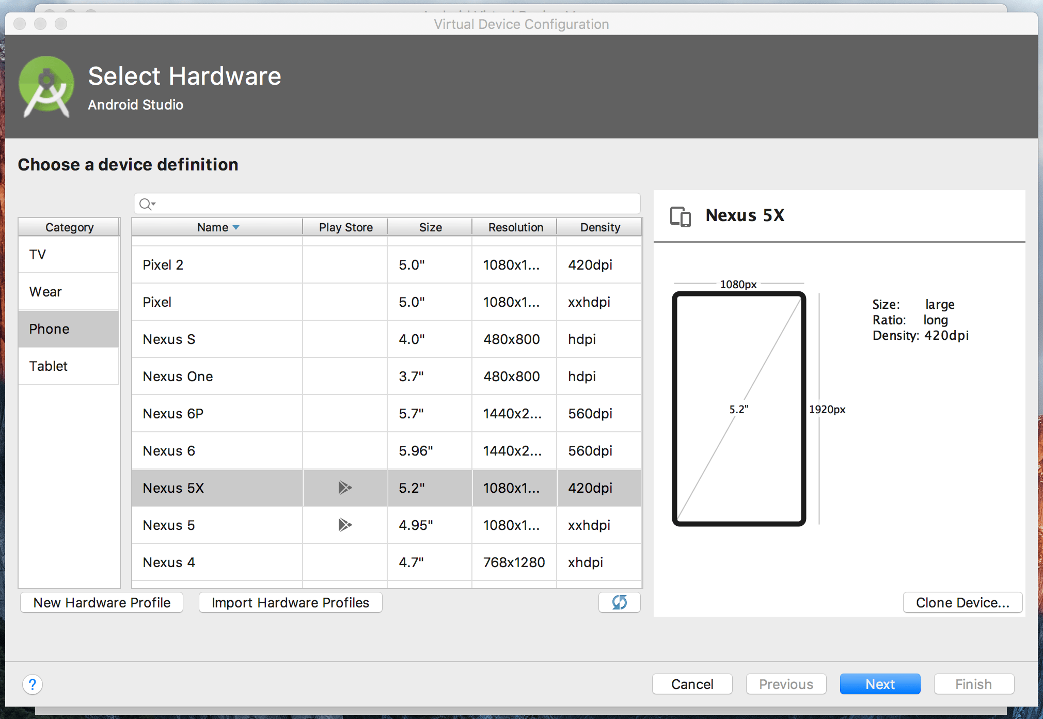Focus the device search field
Screen dimensions: 1043x719
[x=392, y=204]
